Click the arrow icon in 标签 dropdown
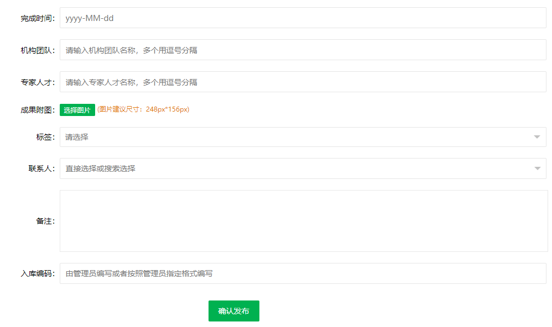 tap(537, 137)
